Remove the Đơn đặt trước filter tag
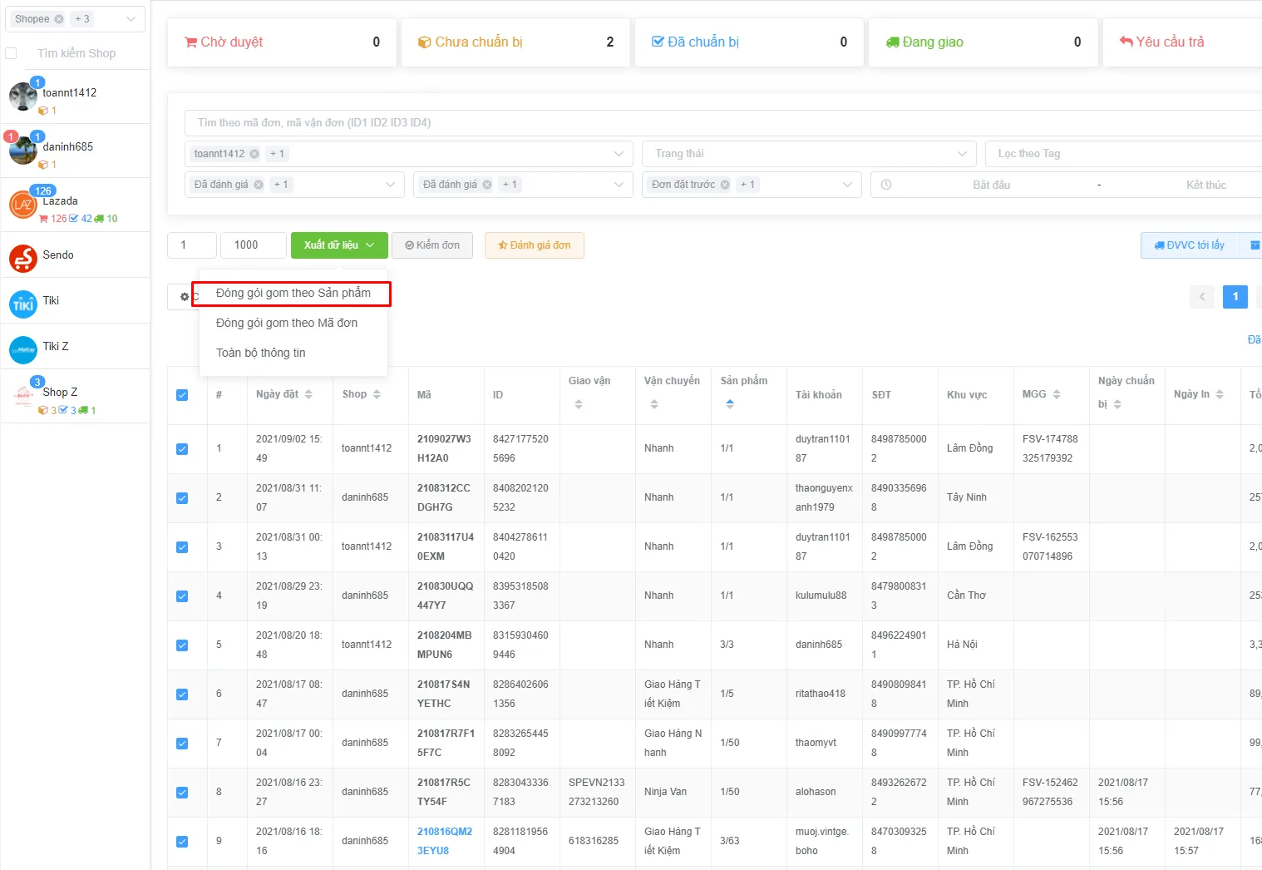Image resolution: width=1262 pixels, height=870 pixels. coord(725,185)
